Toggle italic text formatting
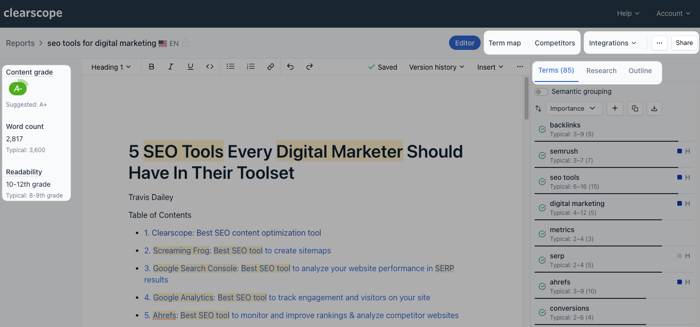Image resolution: width=700 pixels, height=327 pixels. [x=170, y=67]
